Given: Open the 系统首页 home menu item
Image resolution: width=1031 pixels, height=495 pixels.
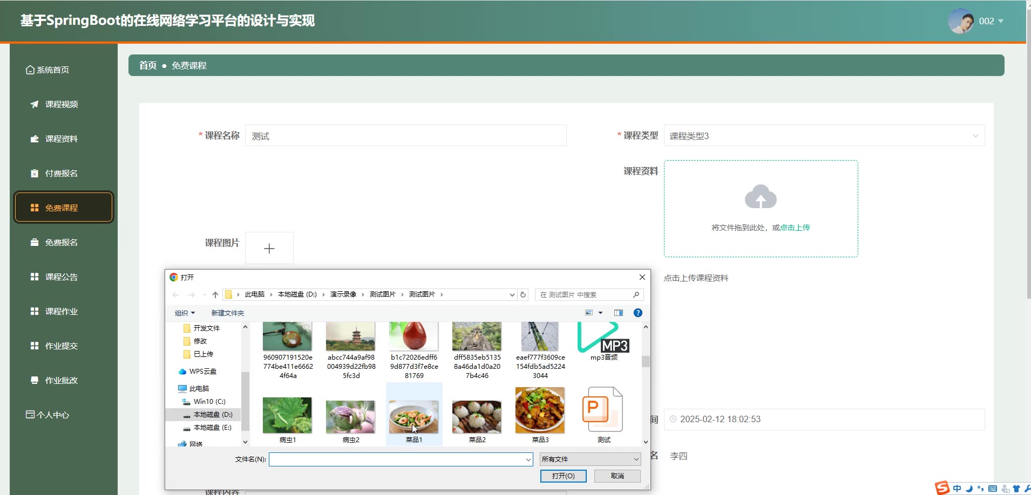Looking at the screenshot, I should (48, 70).
